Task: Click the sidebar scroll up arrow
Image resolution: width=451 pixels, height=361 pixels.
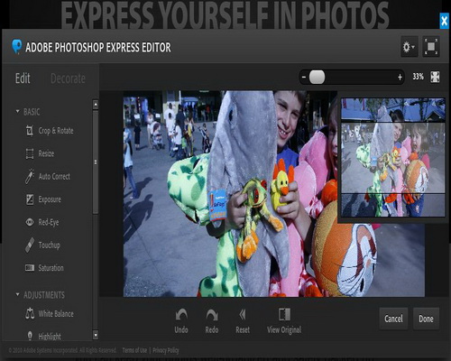Action: click(96, 105)
